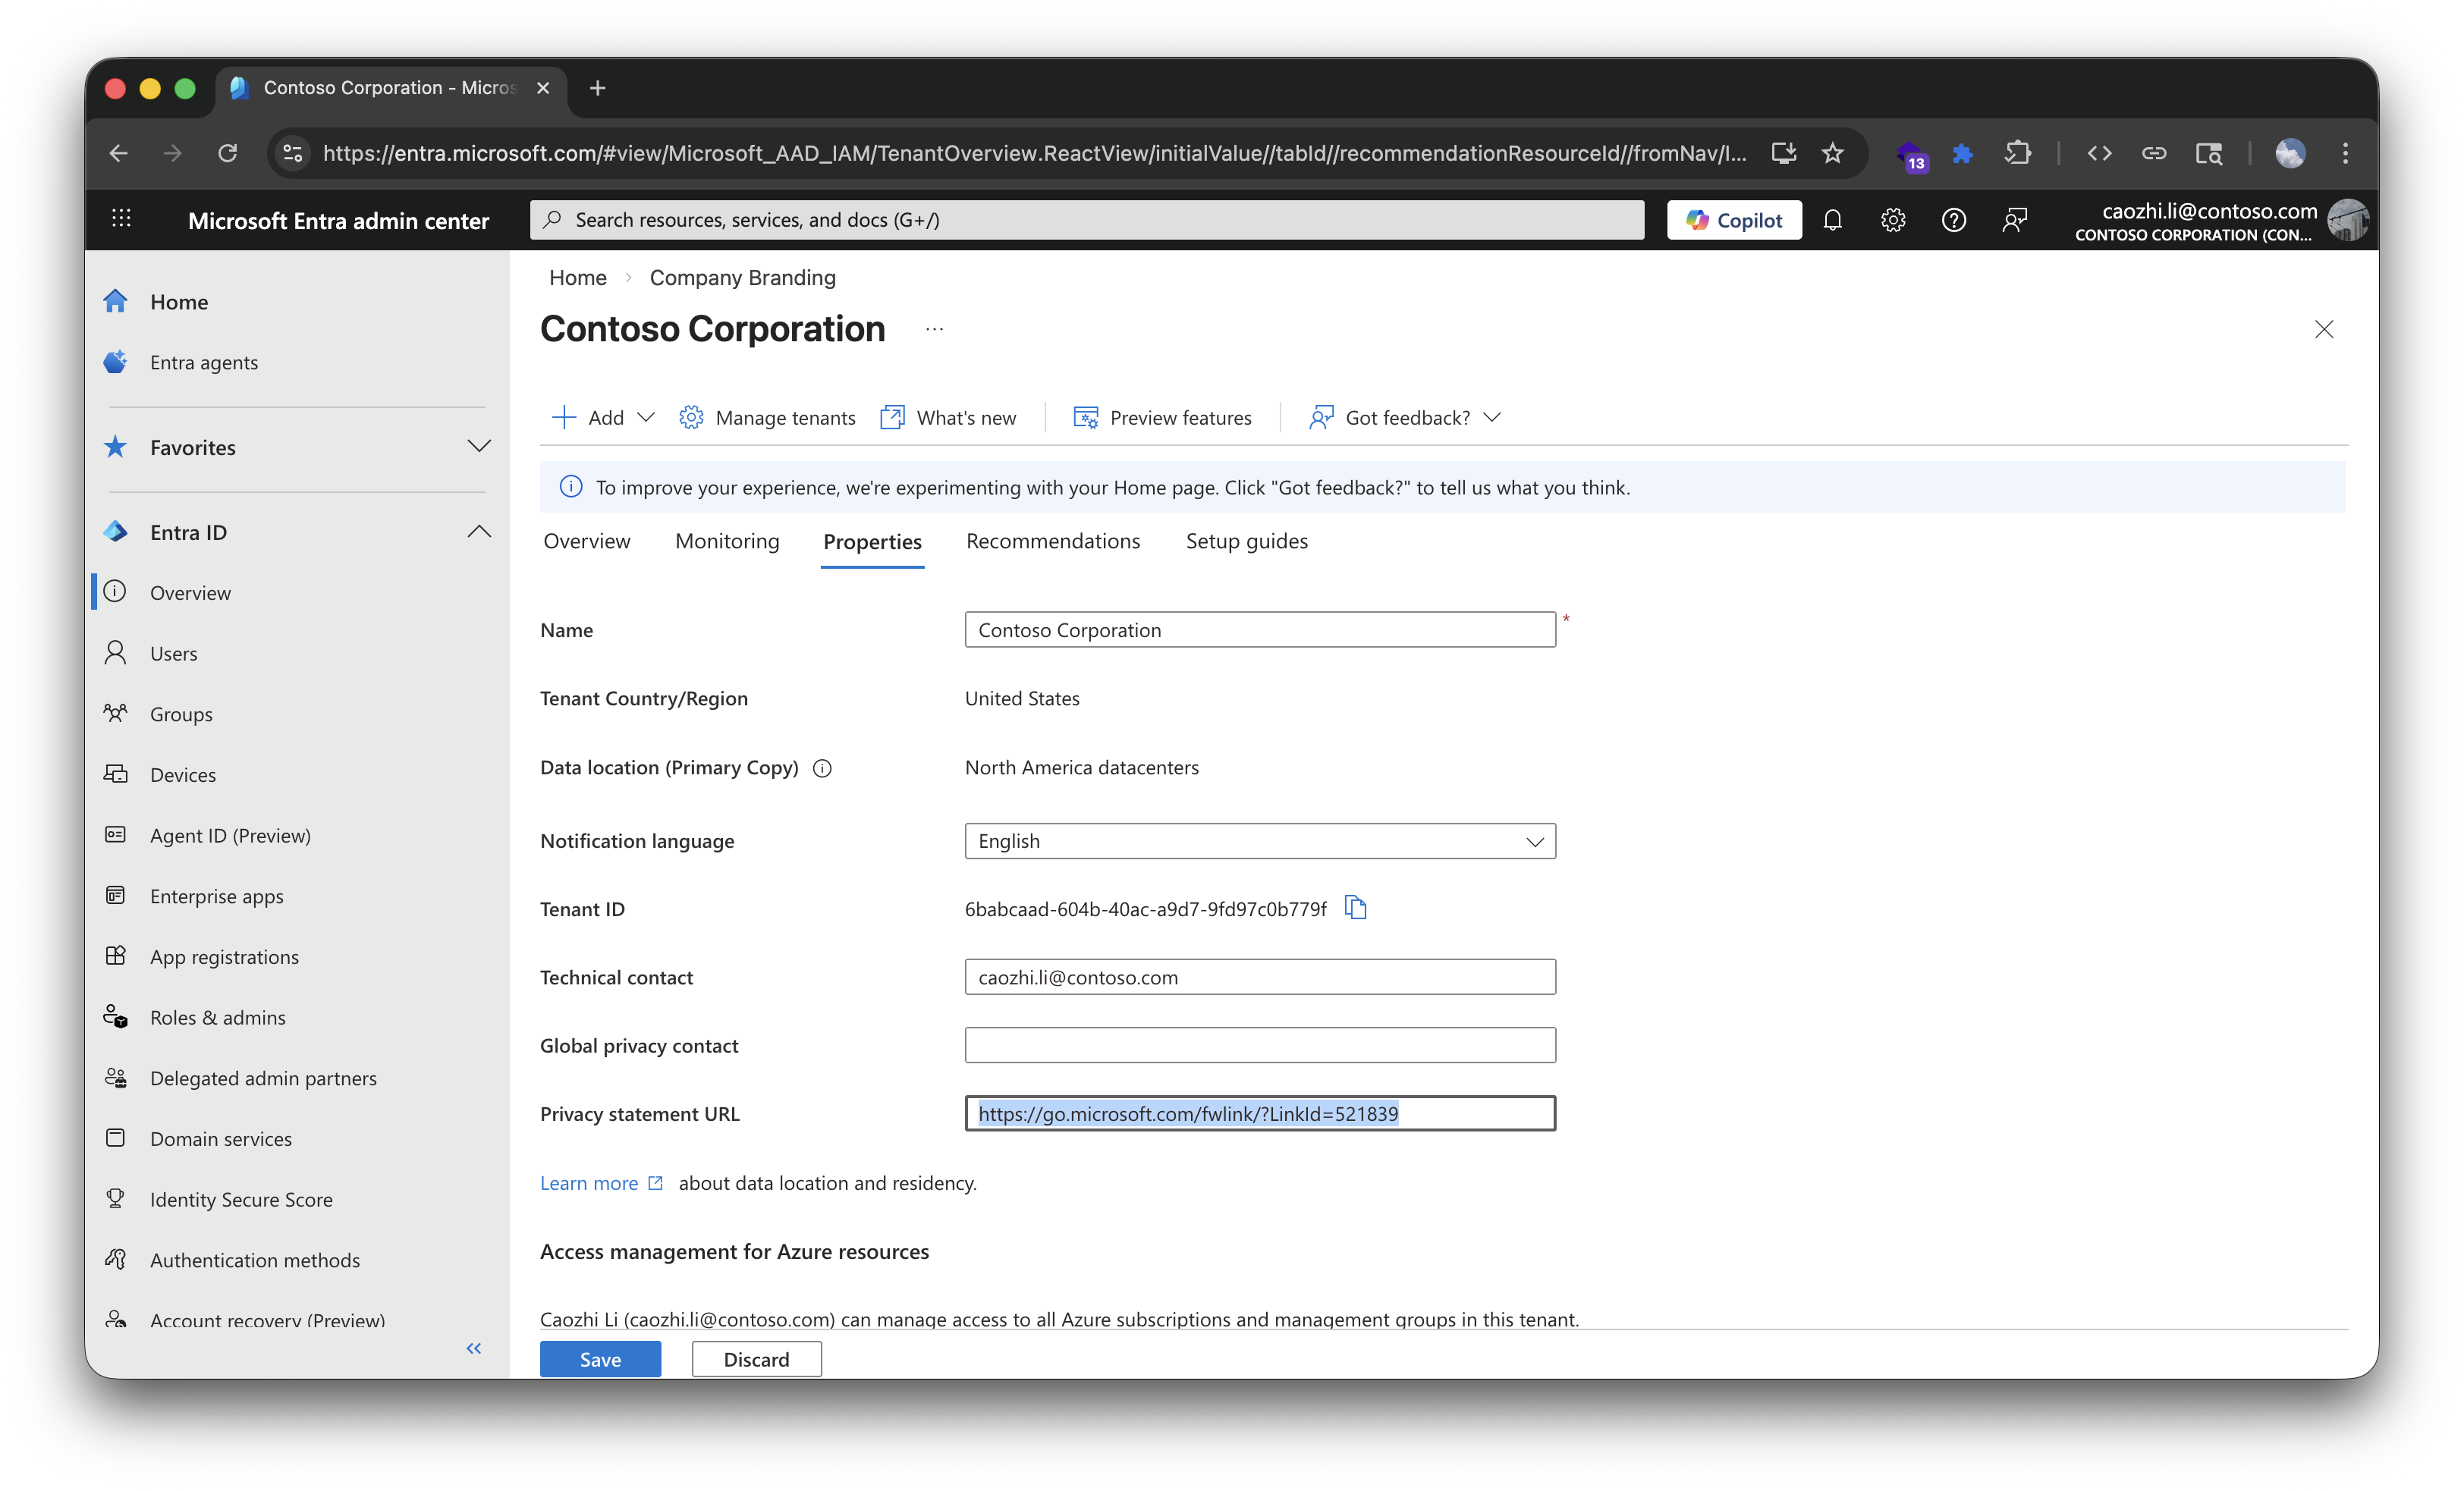
Task: Switch to the Monitoring tab
Action: coord(727,541)
